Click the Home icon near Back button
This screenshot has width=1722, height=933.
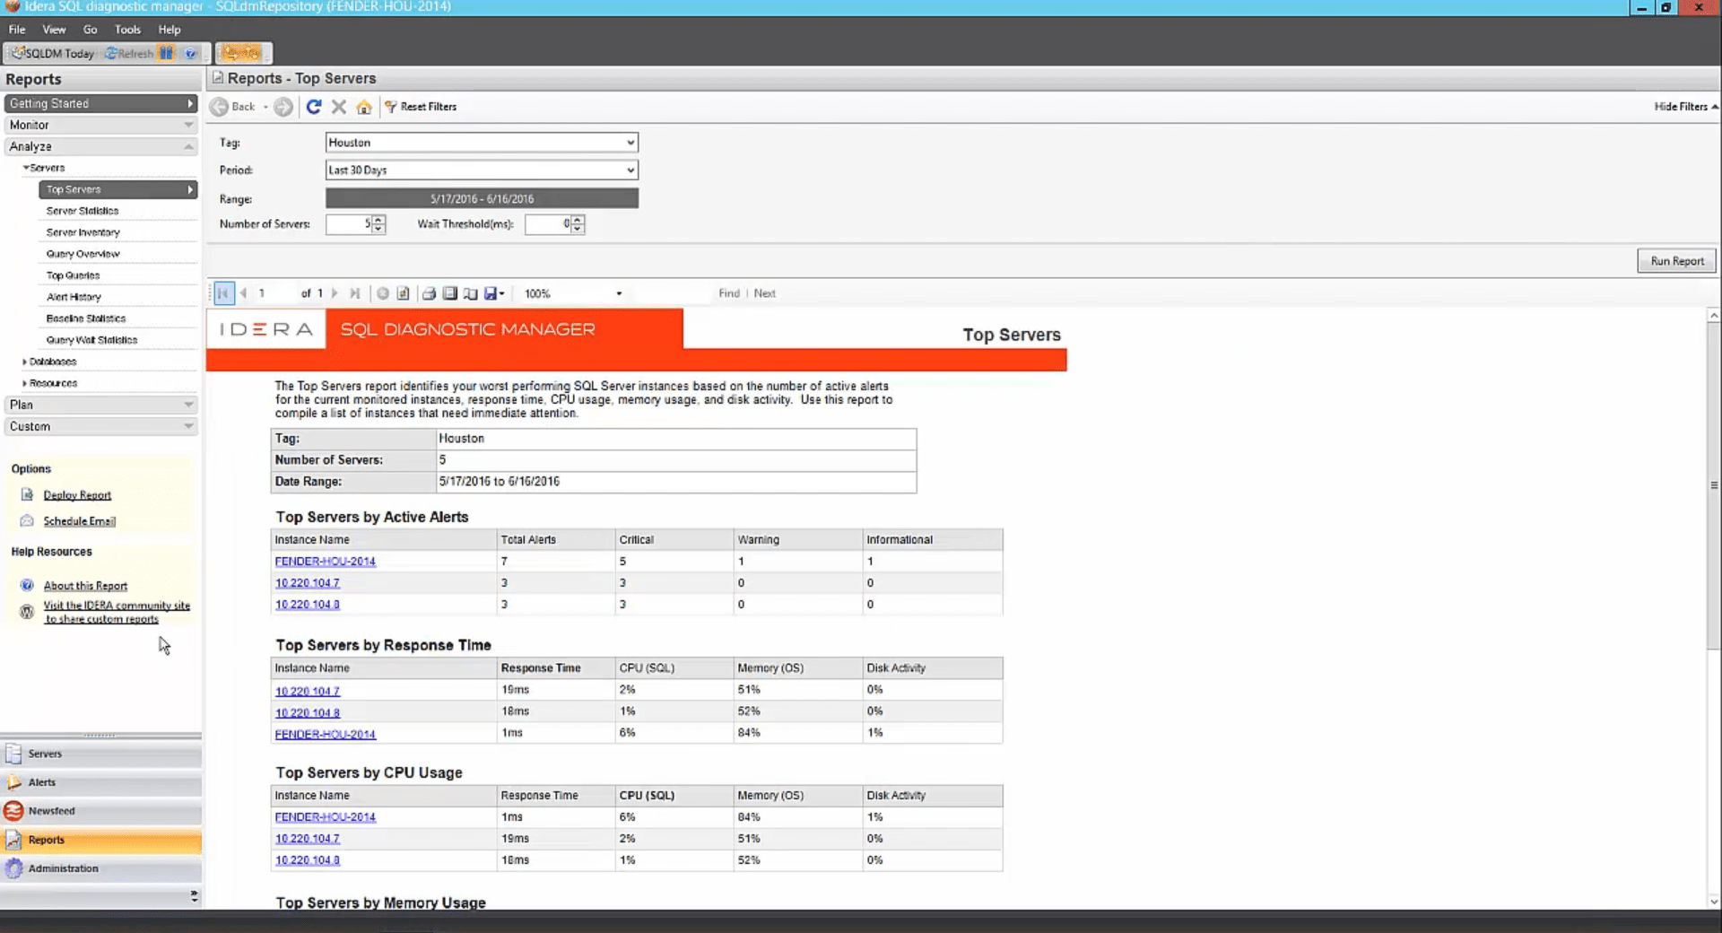click(364, 107)
